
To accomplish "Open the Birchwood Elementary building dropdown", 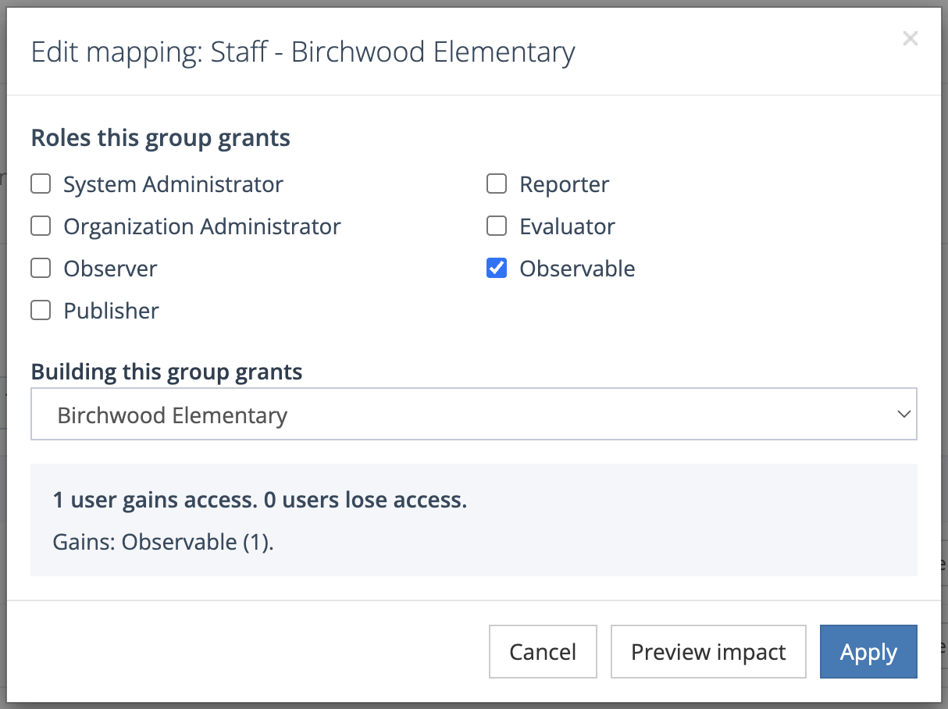I will pyautogui.click(x=474, y=415).
